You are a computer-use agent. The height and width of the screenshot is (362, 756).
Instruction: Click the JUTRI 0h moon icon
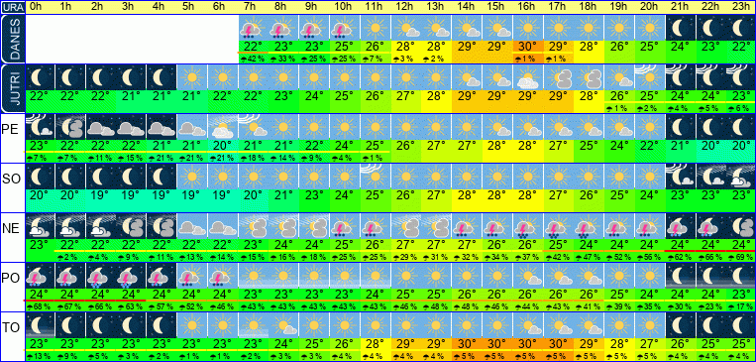tap(40, 76)
